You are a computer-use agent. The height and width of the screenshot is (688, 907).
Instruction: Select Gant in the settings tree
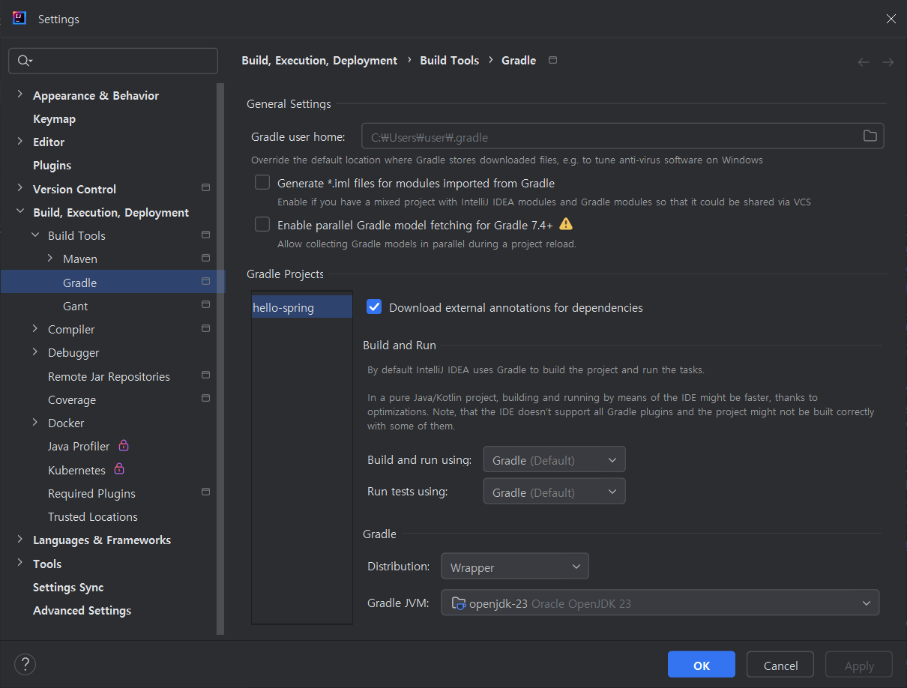pos(75,306)
